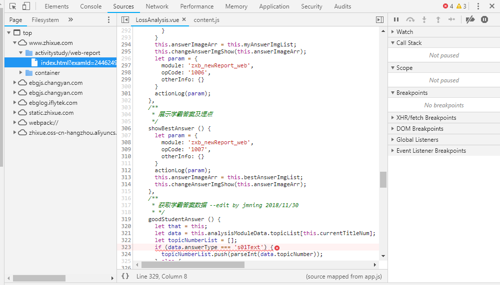Open the Network panel tab

tap(157, 6)
